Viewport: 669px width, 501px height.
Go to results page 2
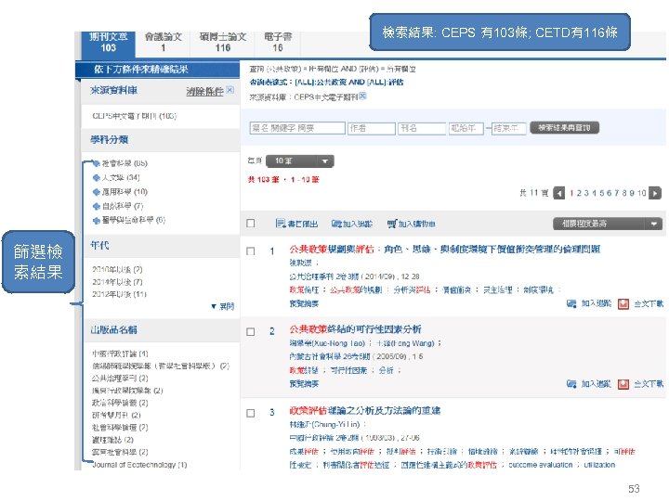click(579, 193)
